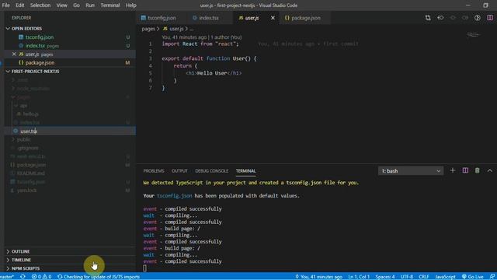497x280 pixels.
Task: Click pages breadcrumb above the editor
Action: pyautogui.click(x=148, y=29)
